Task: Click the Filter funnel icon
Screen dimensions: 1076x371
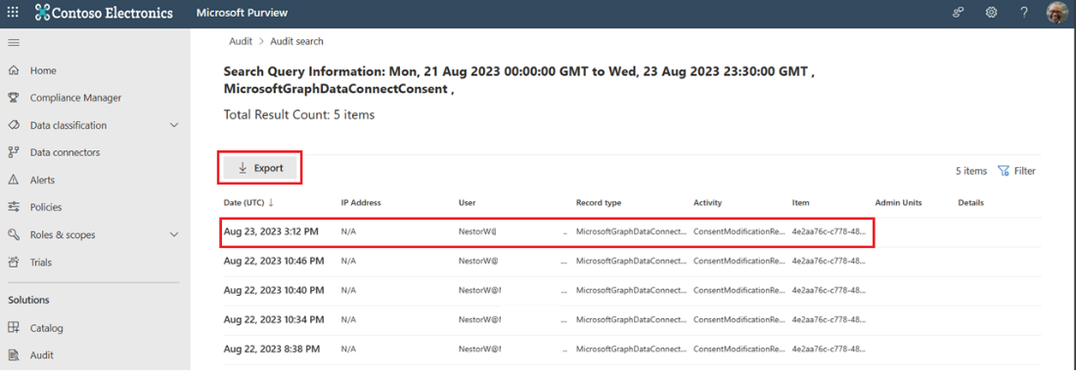Action: coord(1004,171)
